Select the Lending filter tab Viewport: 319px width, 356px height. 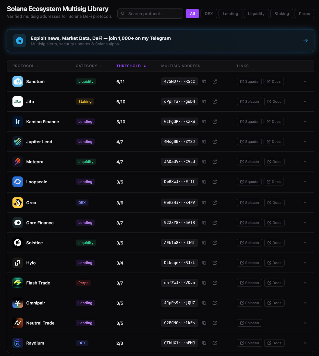(230, 14)
